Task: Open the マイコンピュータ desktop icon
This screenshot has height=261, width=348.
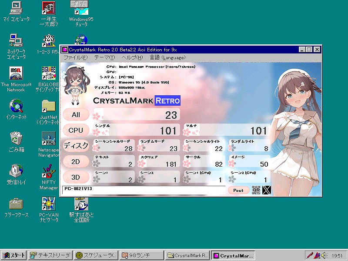Action: [x=16, y=11]
